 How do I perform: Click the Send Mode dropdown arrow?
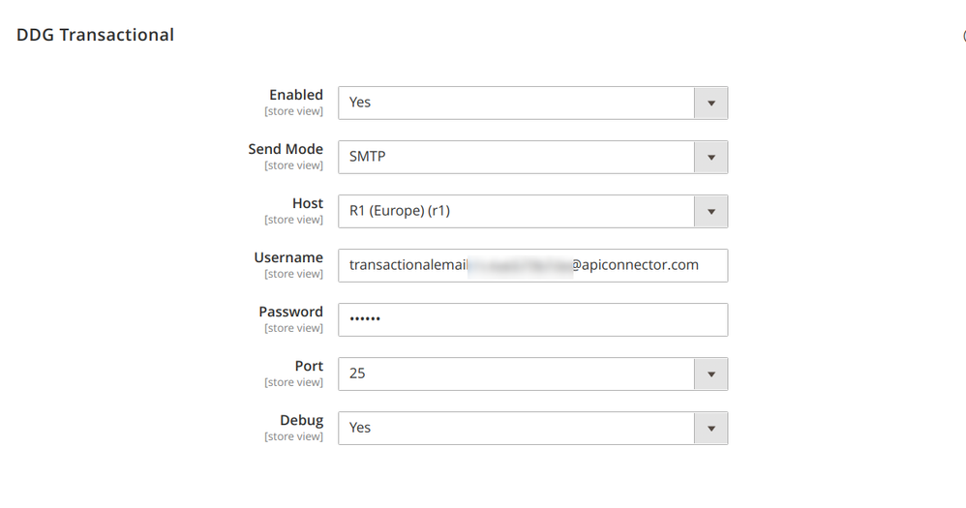[x=711, y=157]
